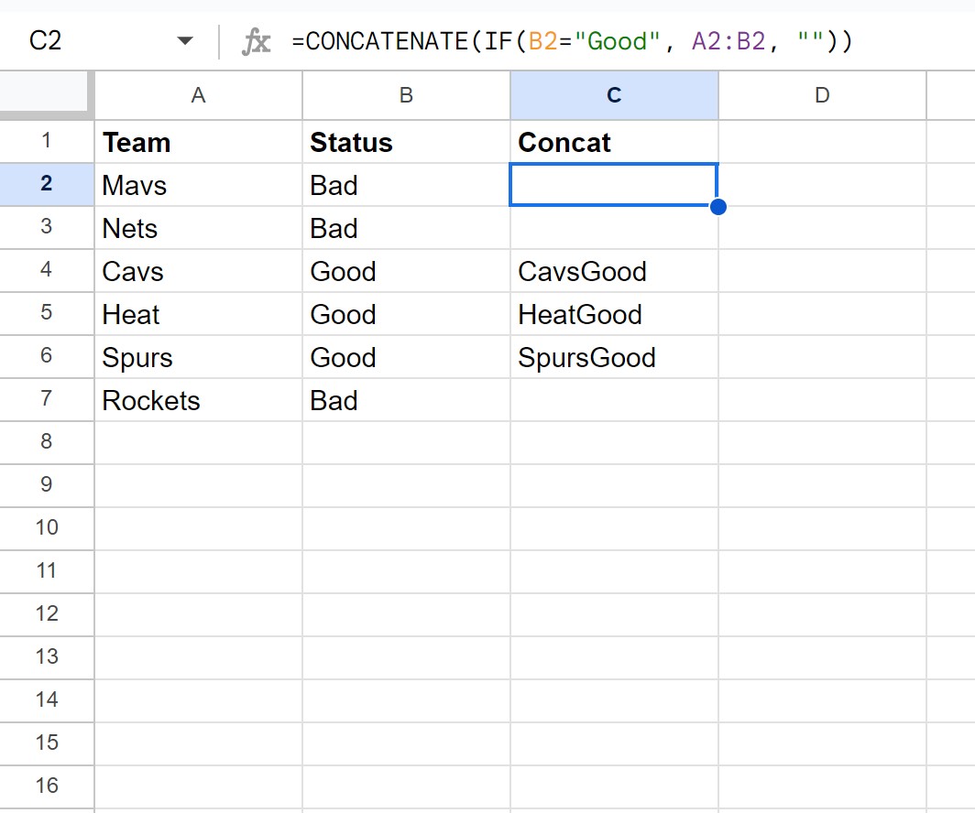This screenshot has width=975, height=813.
Task: Click the 'Team' header cell
Action: [x=198, y=142]
